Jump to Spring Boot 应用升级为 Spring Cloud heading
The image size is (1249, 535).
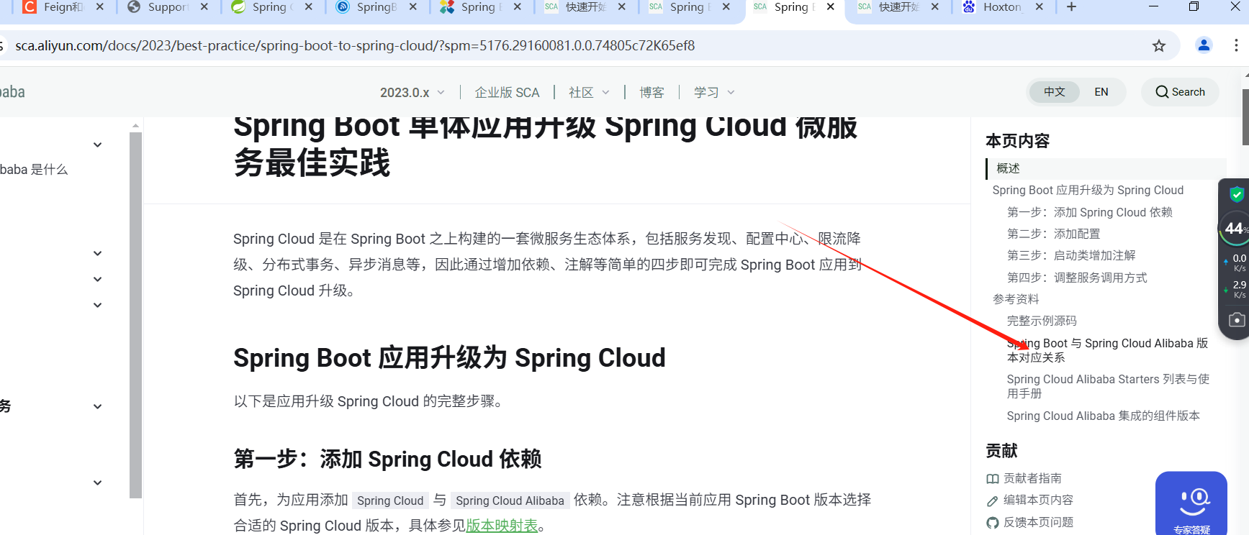(1088, 190)
